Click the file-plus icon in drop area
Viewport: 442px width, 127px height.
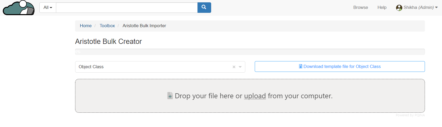tap(170, 96)
